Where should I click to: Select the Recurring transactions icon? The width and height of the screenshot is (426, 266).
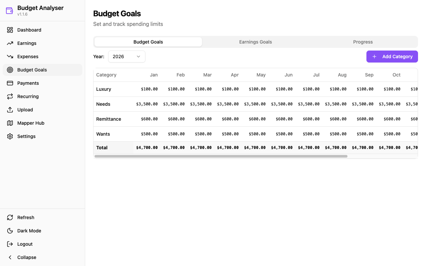point(10,96)
